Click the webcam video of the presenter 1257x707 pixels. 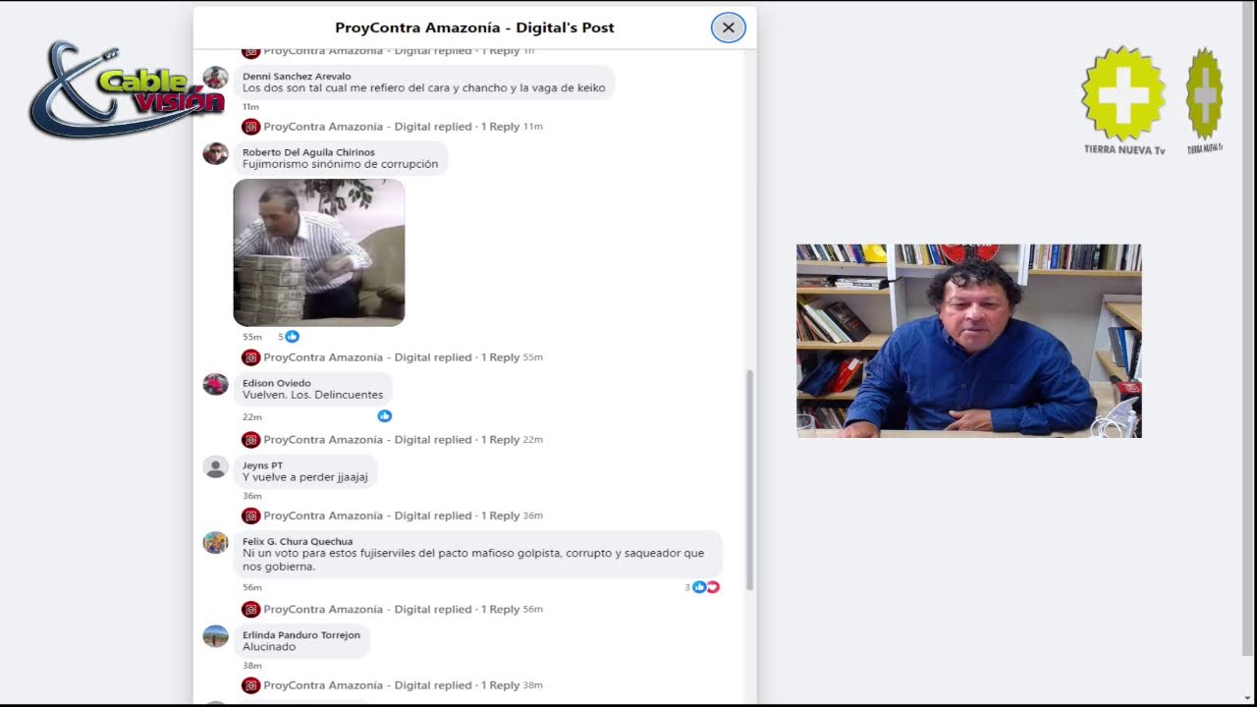[x=968, y=341]
